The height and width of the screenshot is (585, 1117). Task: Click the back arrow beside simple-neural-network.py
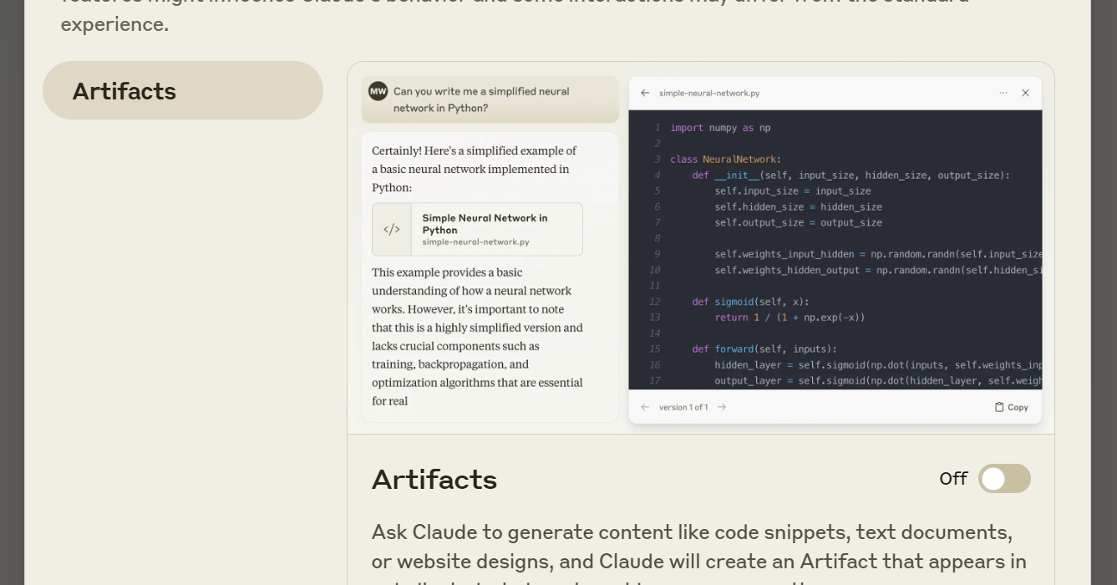(x=645, y=93)
